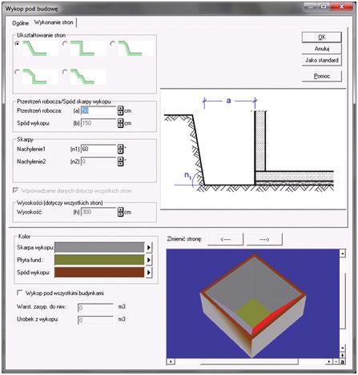Click Urobek z wykopu value field

[95, 320]
